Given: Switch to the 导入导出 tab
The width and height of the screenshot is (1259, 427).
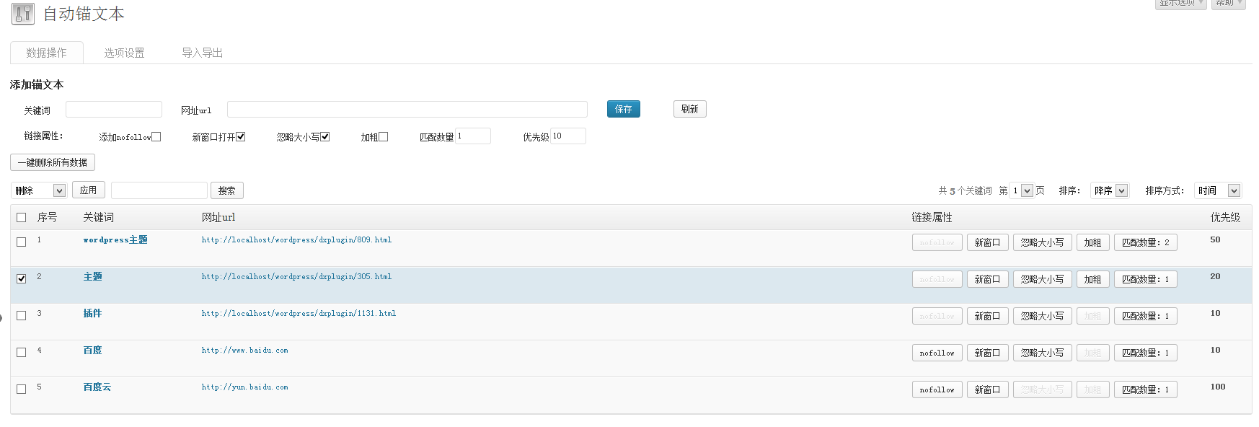Looking at the screenshot, I should pyautogui.click(x=202, y=53).
